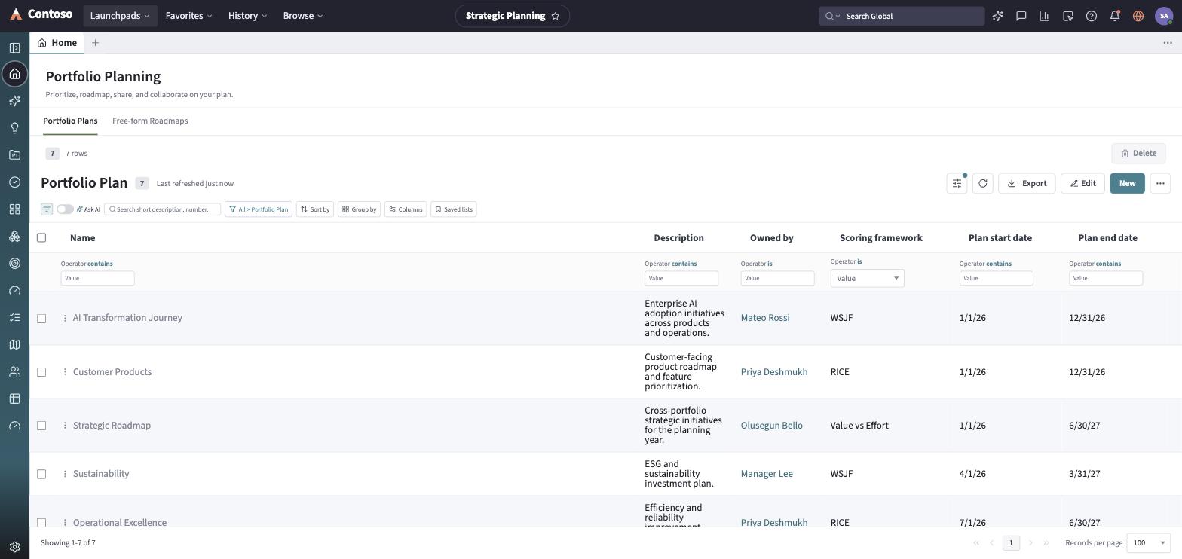This screenshot has height=559, width=1182.
Task: Check the Operational Excellence row checkbox
Action: click(41, 523)
